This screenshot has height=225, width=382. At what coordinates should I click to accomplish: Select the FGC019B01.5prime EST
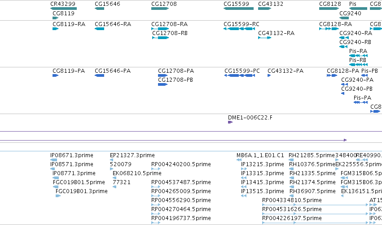pos(79,183)
